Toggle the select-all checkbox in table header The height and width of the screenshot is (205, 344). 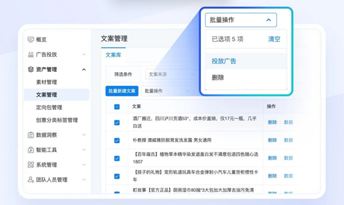[117, 107]
